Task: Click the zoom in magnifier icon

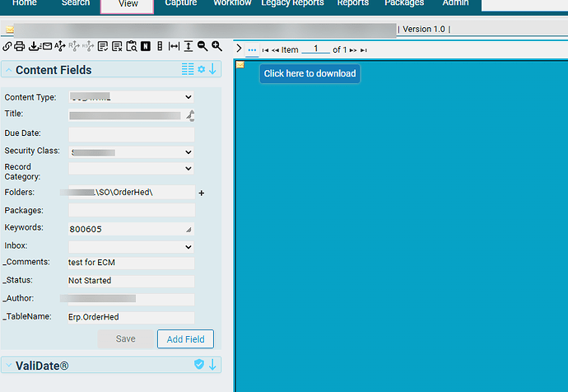Action: 217,46
